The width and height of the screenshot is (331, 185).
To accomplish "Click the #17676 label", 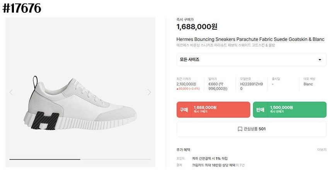I will tap(22, 8).
